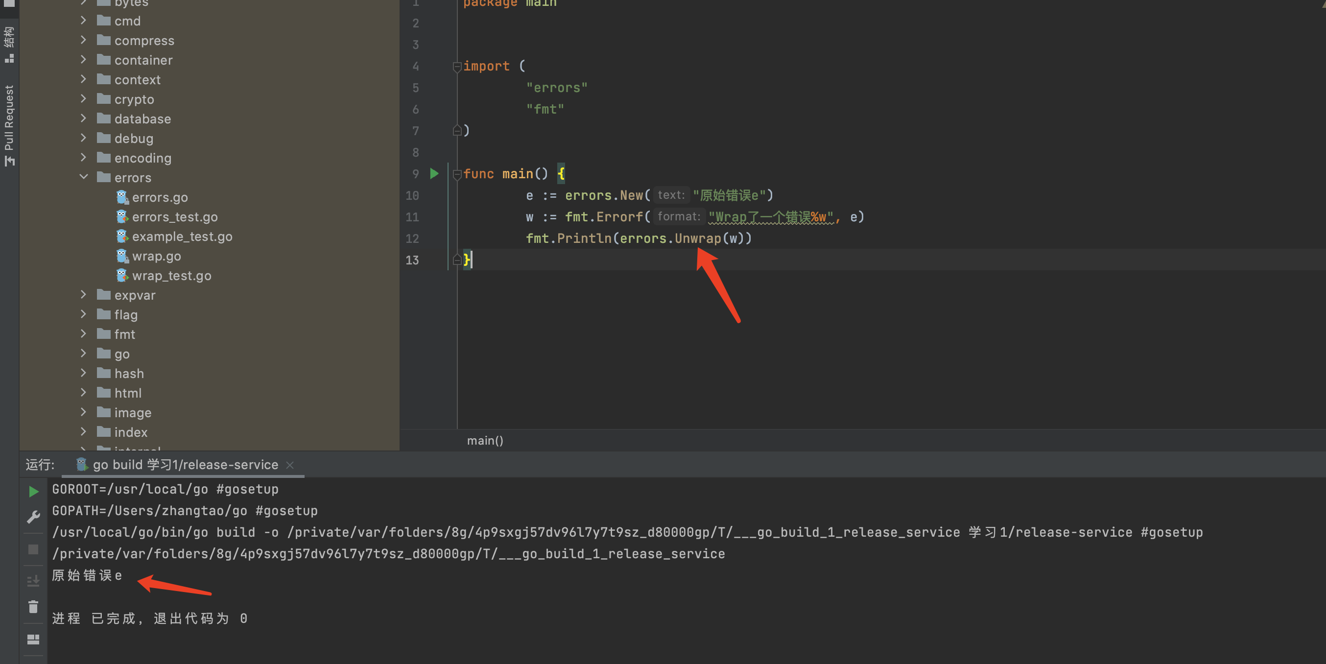Expand the compress folder
Screen dimensions: 1326x664
point(83,40)
